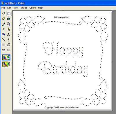The width and height of the screenshot is (116, 114).
Task: Select the Brush tool
Action: tap(9, 29)
